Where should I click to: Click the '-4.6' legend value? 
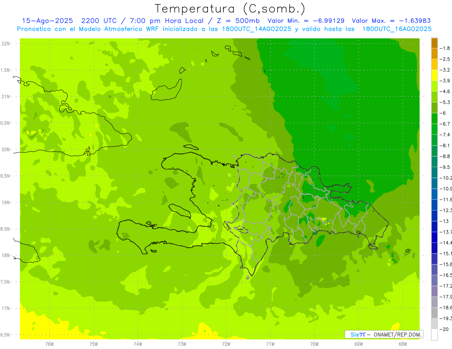click(446, 91)
